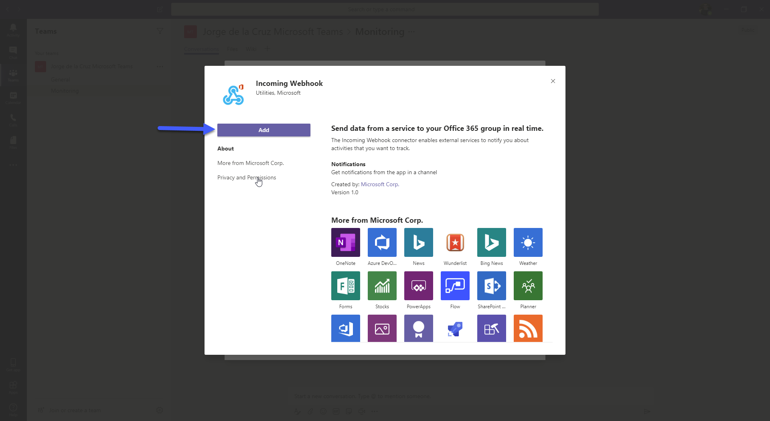
Task: Click the Add button for Incoming Webhook
Action: (263, 130)
